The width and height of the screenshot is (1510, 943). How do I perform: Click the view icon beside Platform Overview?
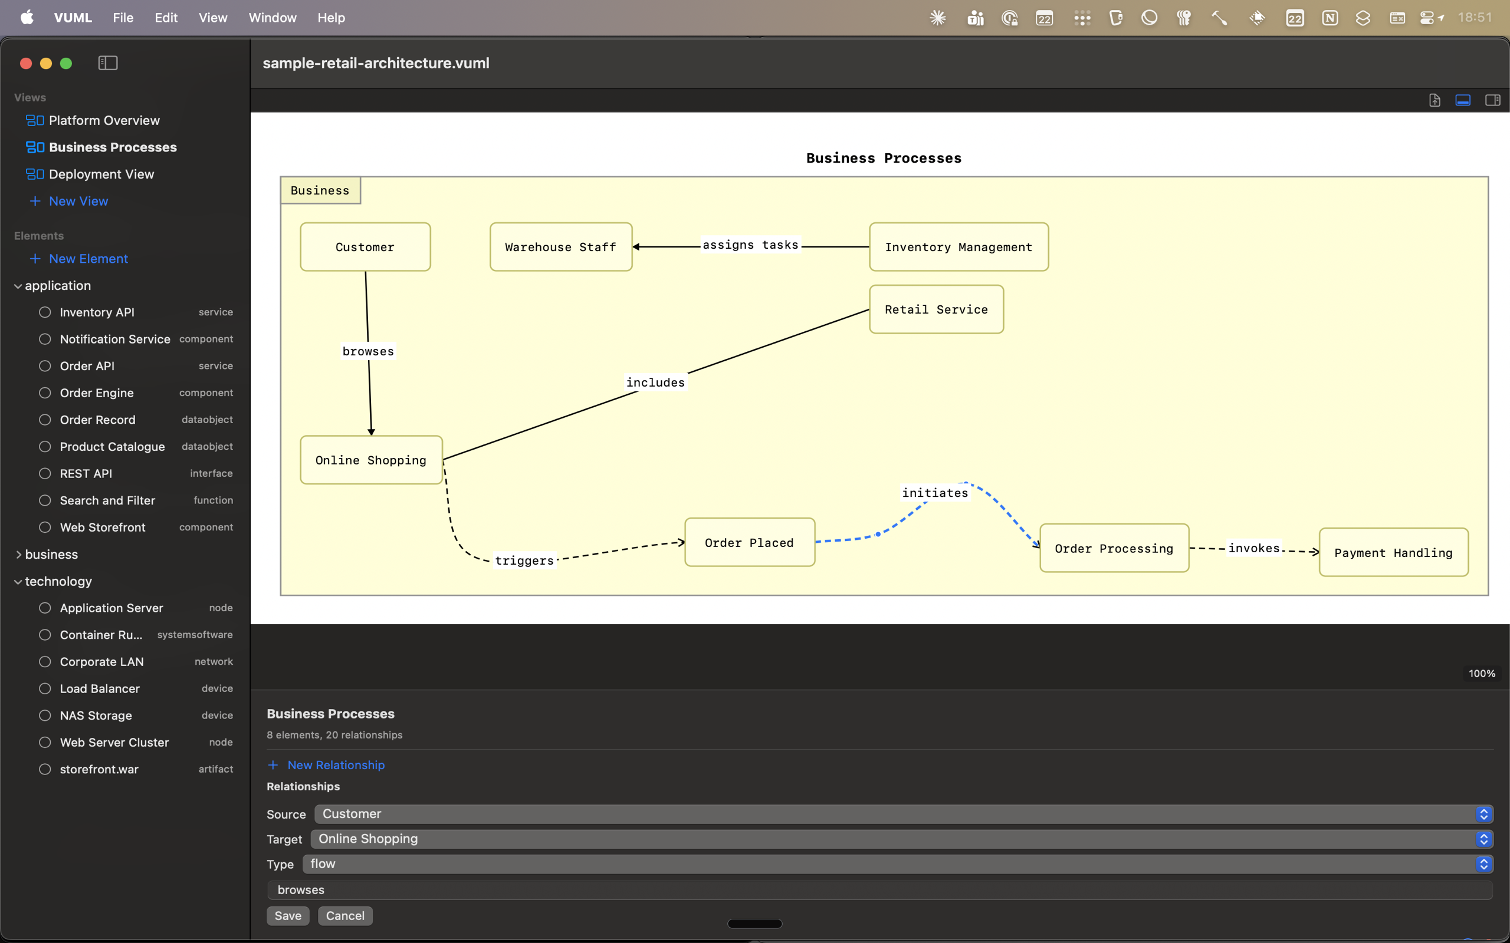tap(34, 120)
